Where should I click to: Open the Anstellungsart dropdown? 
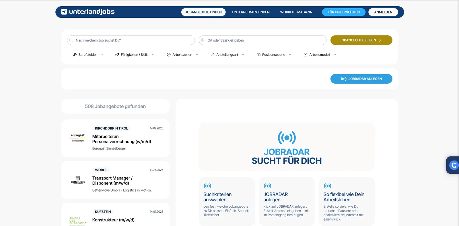[x=227, y=55]
